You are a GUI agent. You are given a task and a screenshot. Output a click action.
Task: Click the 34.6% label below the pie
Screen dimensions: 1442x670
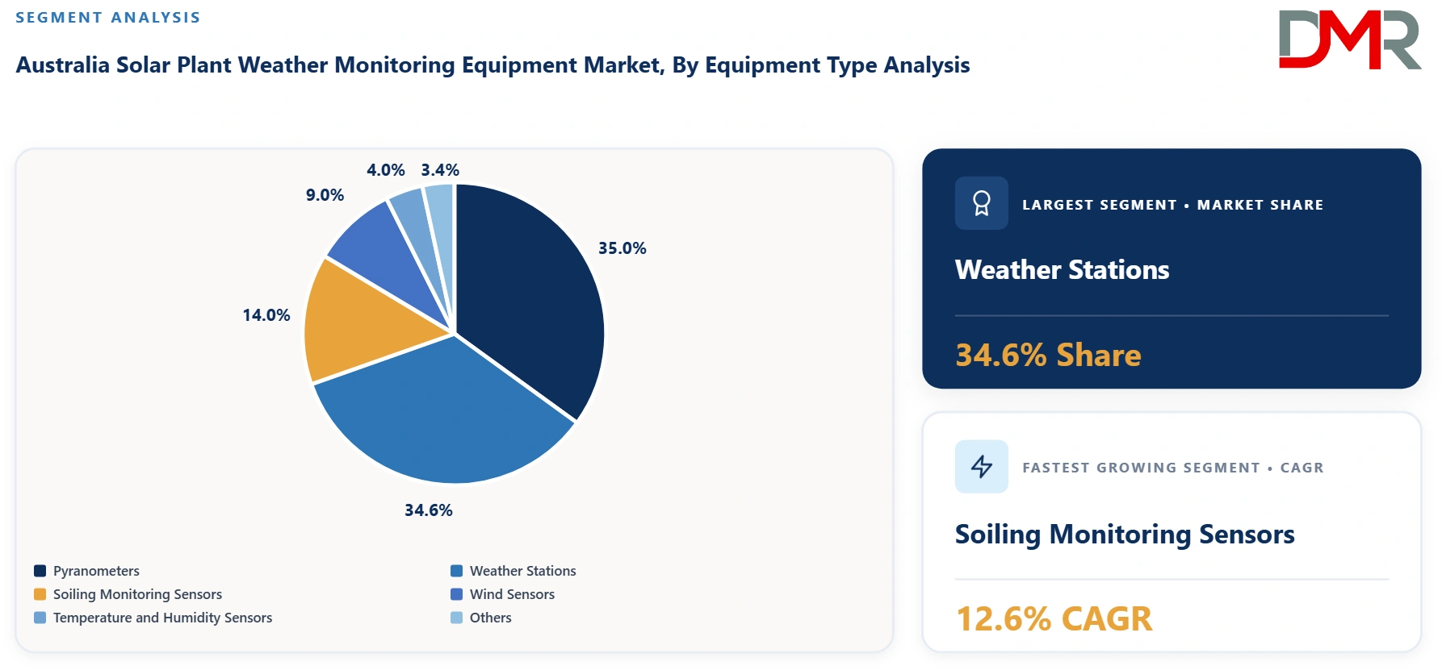tap(429, 510)
